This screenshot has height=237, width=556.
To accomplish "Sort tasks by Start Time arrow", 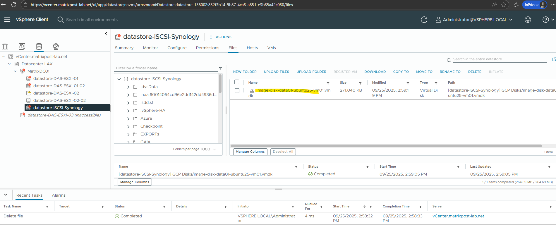I will click(x=364, y=206).
